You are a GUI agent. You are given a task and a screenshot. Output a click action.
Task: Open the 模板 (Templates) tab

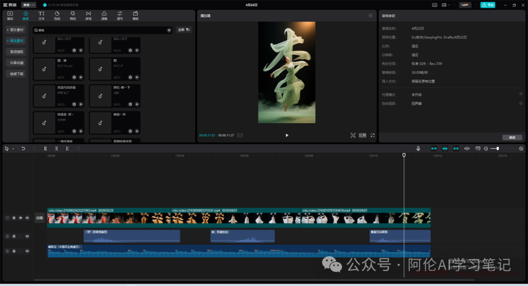(x=135, y=16)
